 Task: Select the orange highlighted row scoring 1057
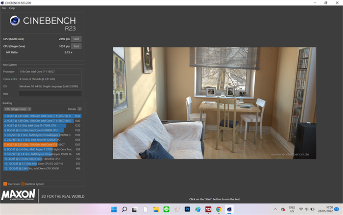[42, 145]
